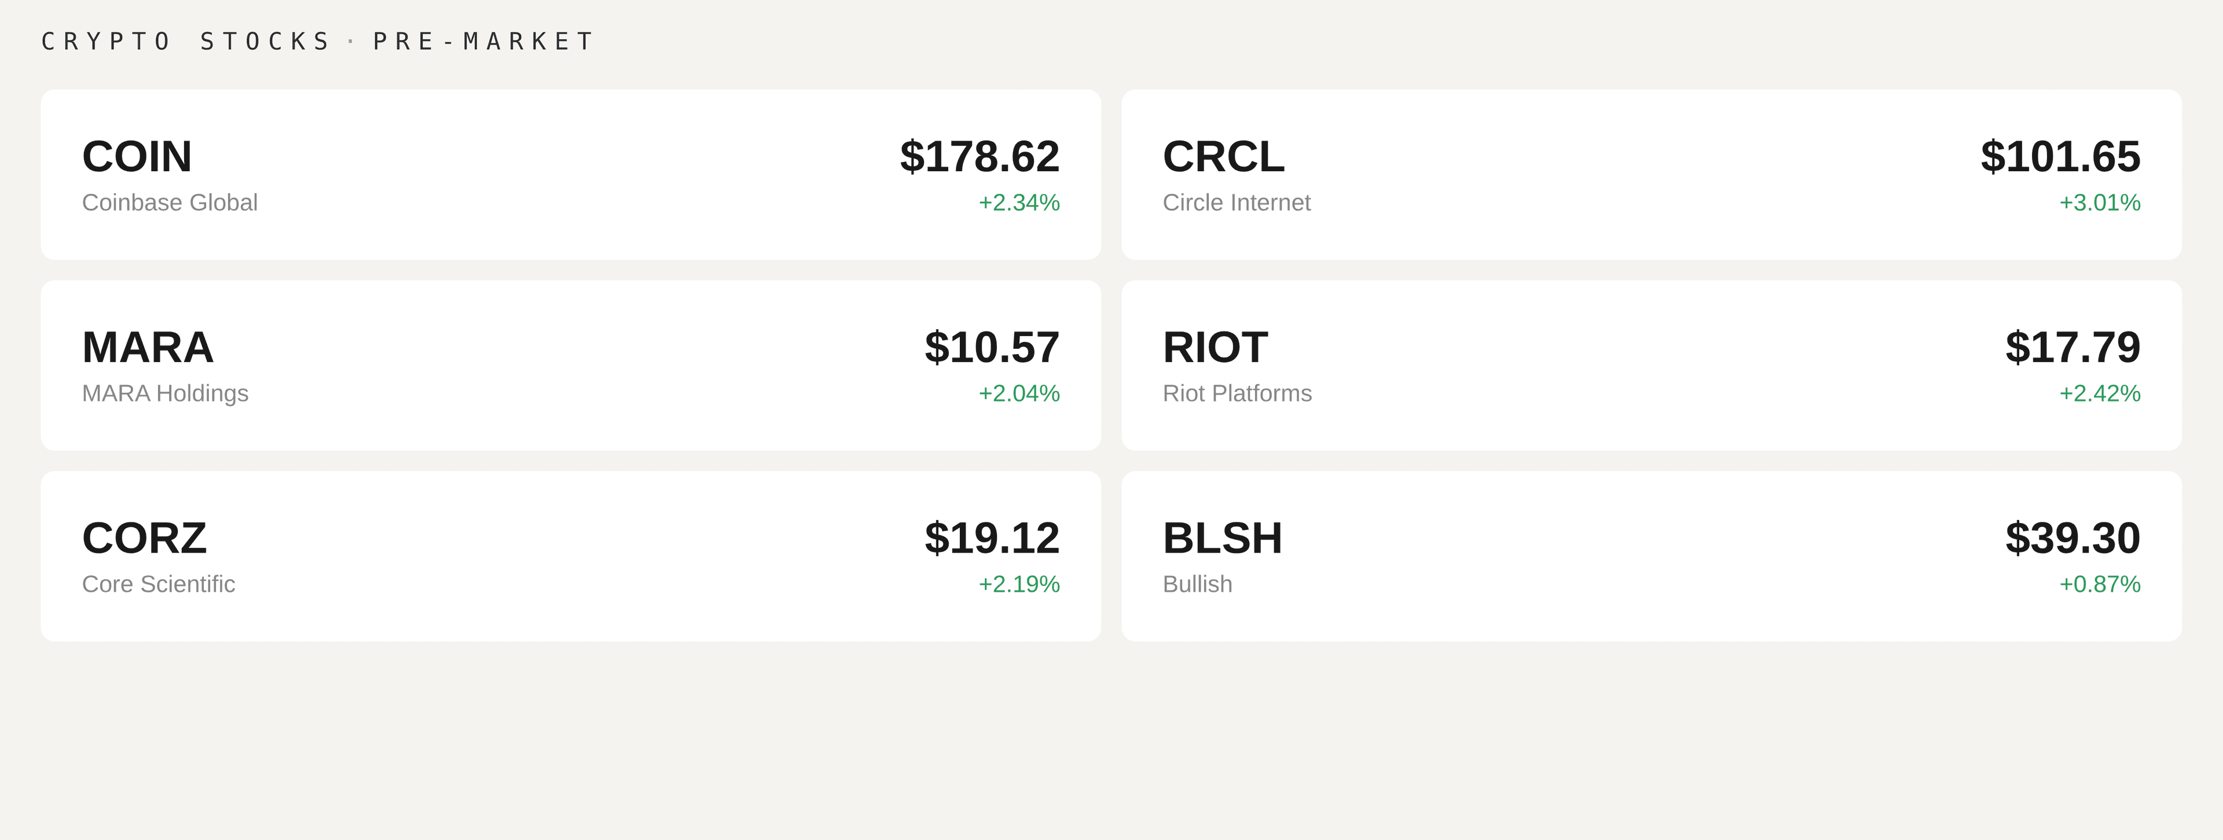2223x840 pixels.
Task: Click the $39.30 BLSH price
Action: (x=2072, y=538)
